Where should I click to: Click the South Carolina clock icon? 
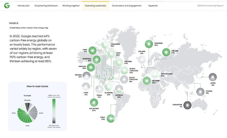tap(124, 79)
